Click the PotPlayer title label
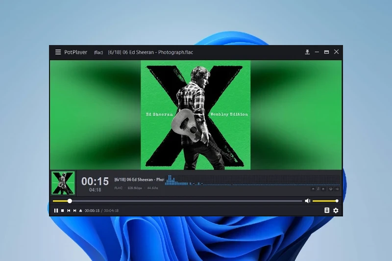Screen dimensions: 392x261 click(76, 52)
